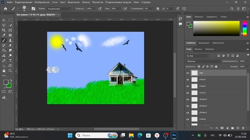Switch to the Каналы tab
Image resolution: width=250 pixels, height=140 pixels.
198,49
